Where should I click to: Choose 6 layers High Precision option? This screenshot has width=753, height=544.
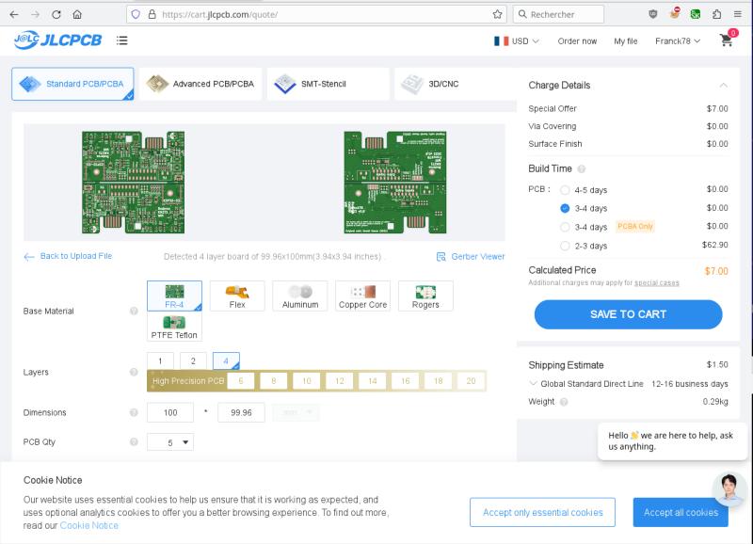click(241, 381)
